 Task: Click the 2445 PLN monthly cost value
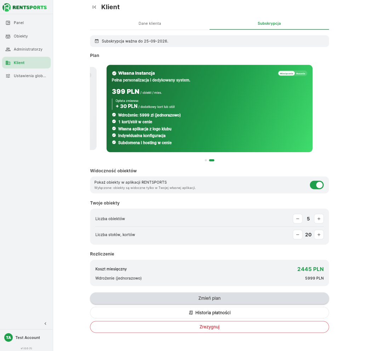310,269
